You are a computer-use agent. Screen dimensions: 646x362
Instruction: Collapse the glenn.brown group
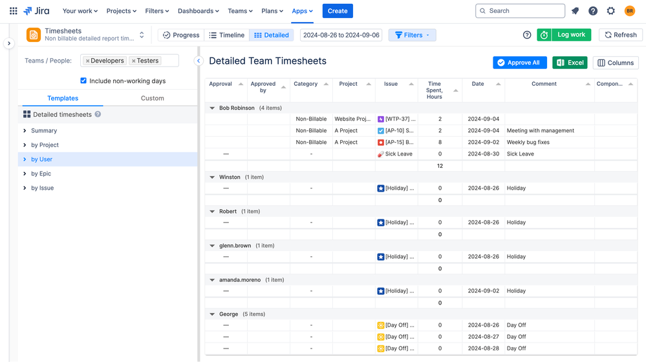[x=212, y=246]
